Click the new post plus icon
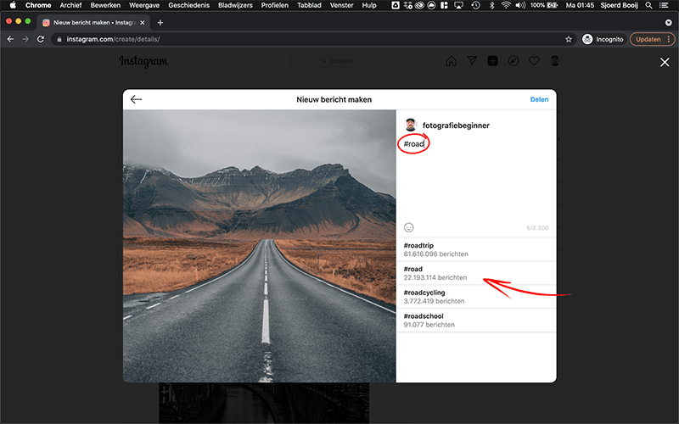Image resolution: width=679 pixels, height=424 pixels. [x=492, y=61]
